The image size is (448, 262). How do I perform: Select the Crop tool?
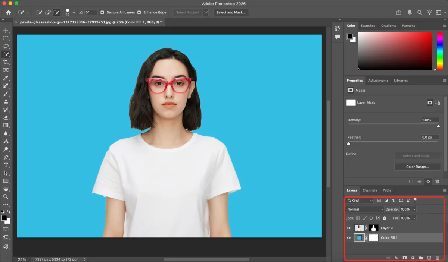click(x=6, y=62)
